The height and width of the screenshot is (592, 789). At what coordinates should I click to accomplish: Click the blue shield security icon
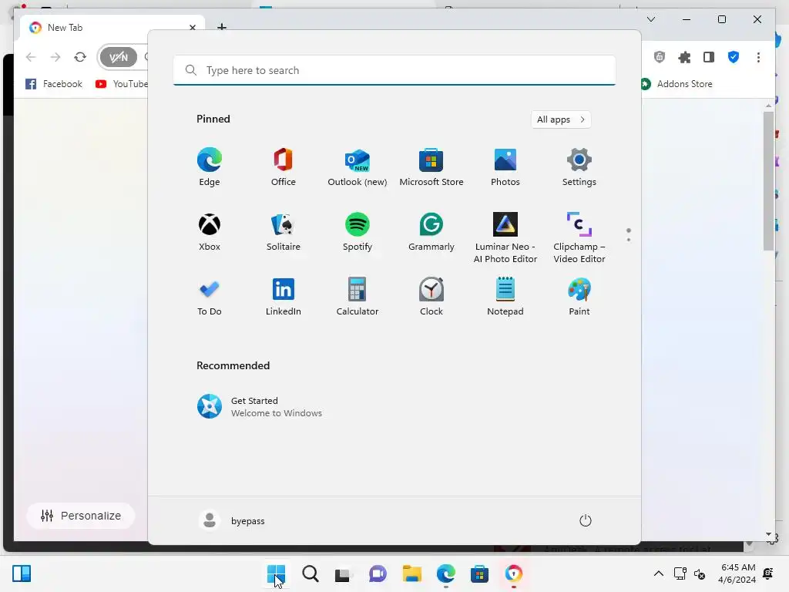(x=734, y=57)
